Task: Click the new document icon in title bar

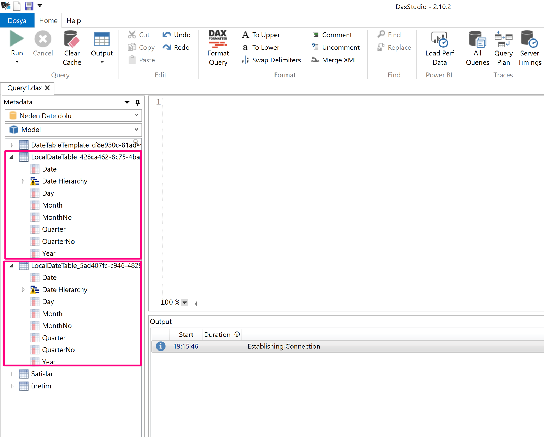Action: click(x=17, y=6)
